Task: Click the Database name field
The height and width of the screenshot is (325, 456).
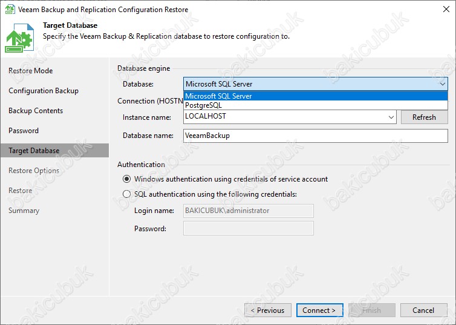Action: coord(316,136)
